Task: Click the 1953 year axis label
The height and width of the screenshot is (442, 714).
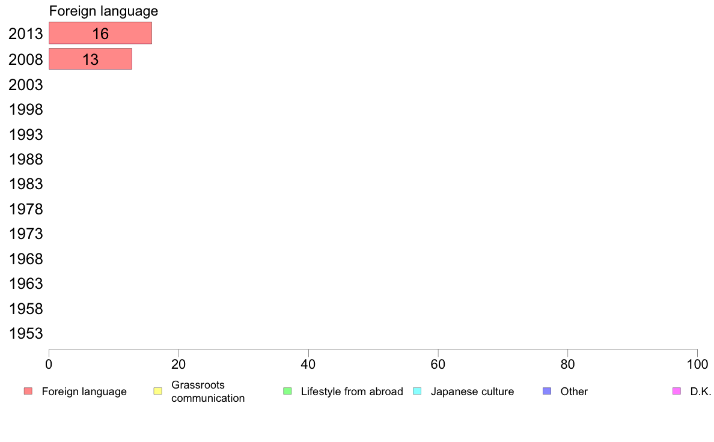Action: pyautogui.click(x=26, y=334)
